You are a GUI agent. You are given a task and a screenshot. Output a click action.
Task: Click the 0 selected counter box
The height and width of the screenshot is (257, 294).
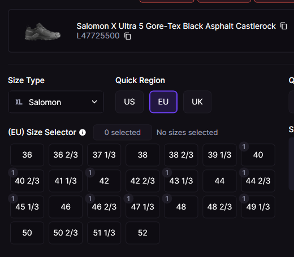[x=123, y=132]
